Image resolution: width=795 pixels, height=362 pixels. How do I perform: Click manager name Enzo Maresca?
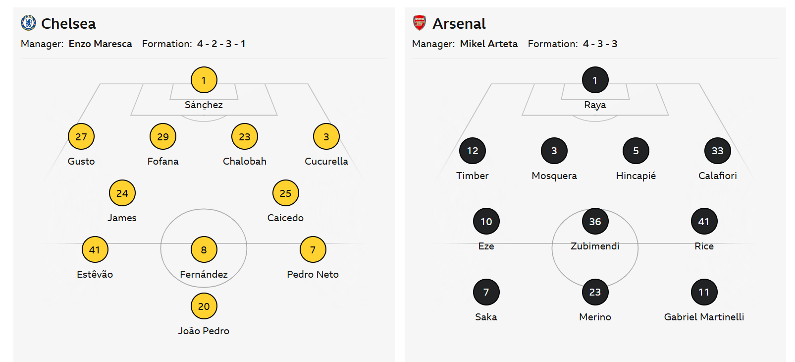tap(100, 44)
